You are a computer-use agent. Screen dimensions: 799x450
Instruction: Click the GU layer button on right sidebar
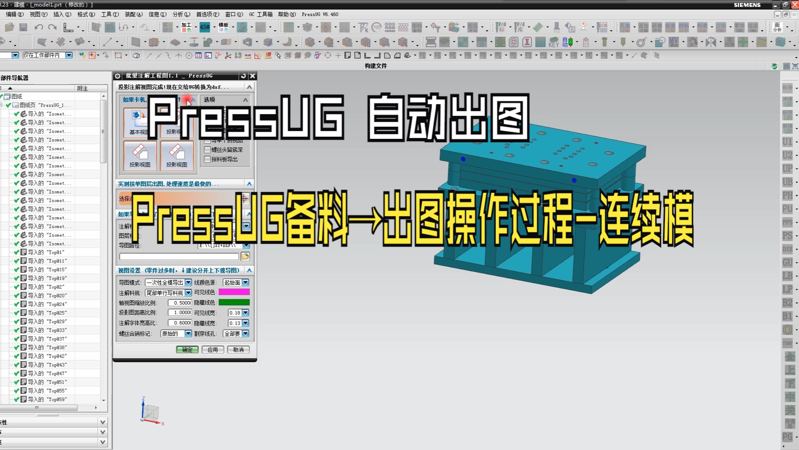787,263
